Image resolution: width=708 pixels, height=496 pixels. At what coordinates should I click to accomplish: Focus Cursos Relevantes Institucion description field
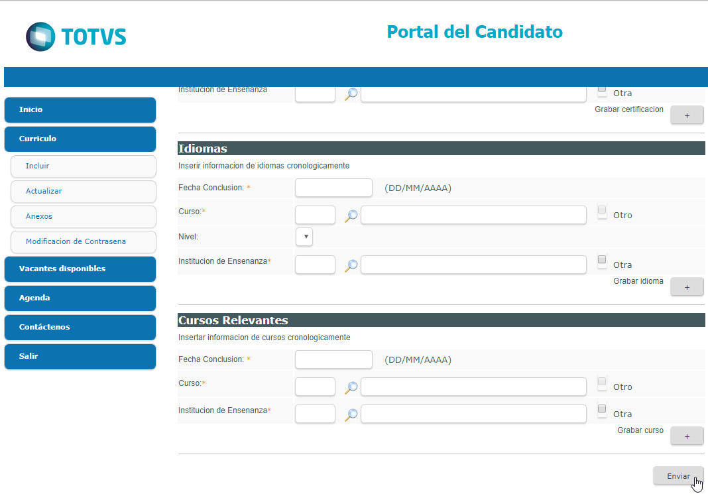[x=473, y=414]
